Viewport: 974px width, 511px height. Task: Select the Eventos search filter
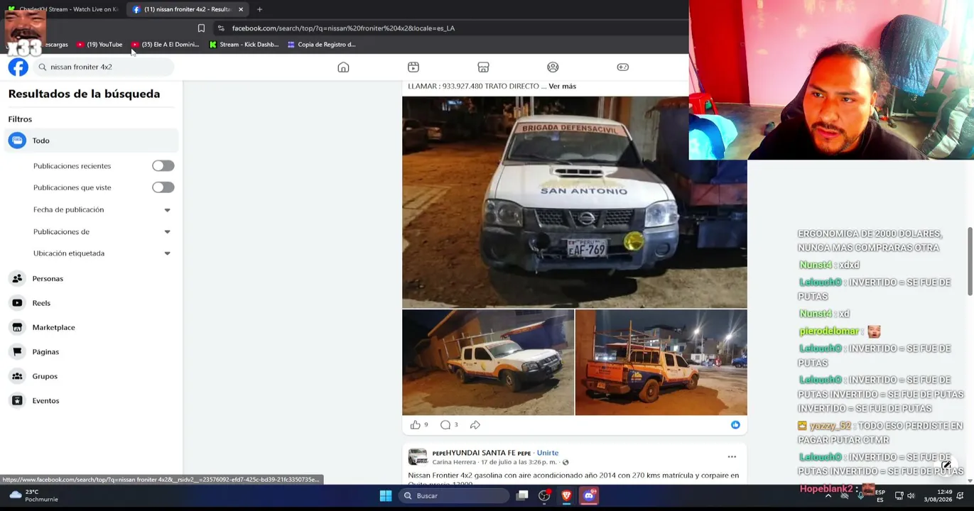[x=91, y=400]
